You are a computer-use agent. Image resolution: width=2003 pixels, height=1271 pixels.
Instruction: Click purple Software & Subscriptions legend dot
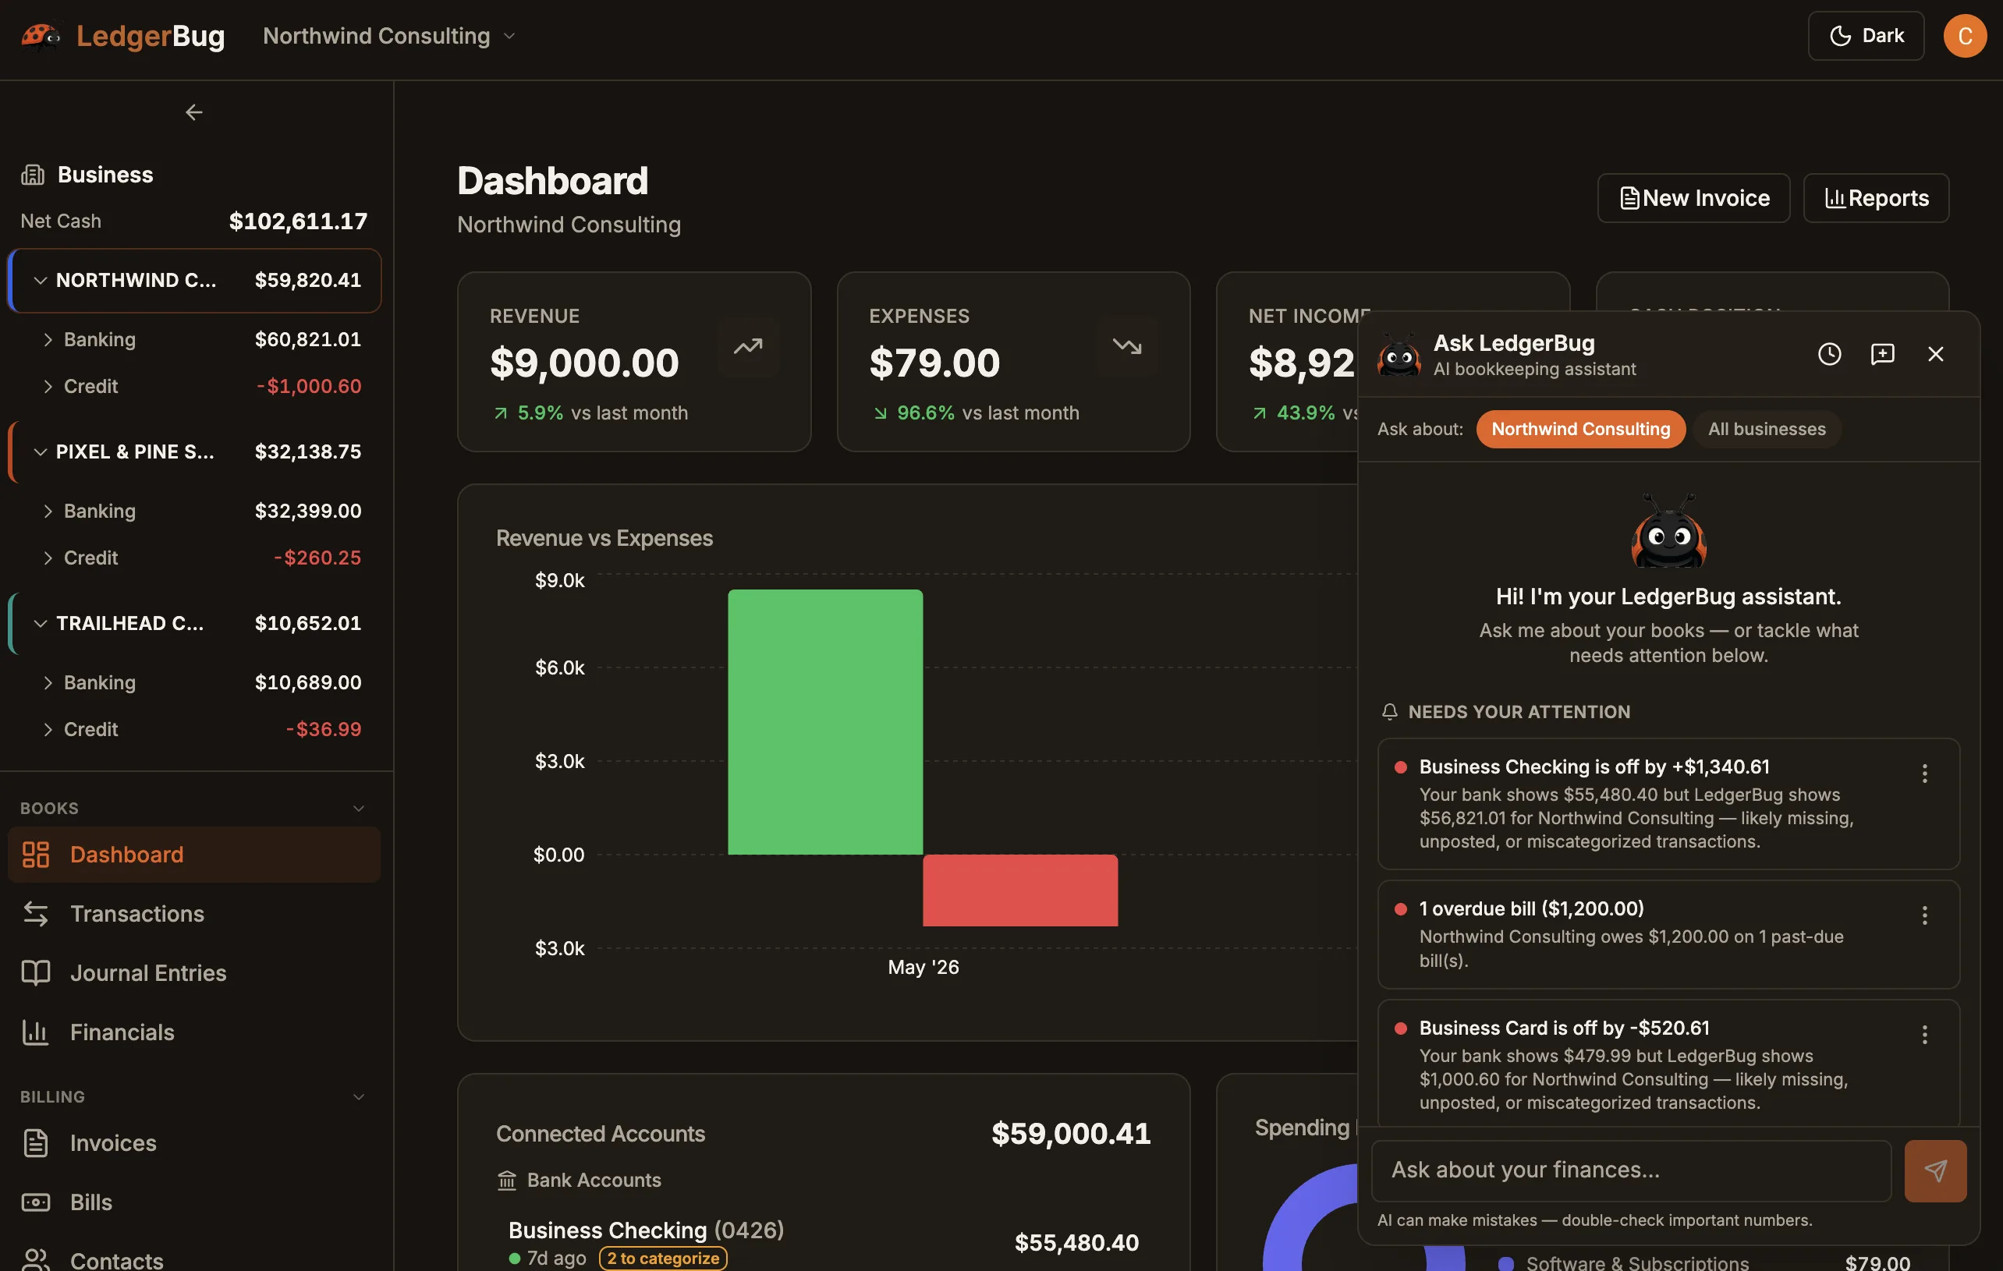(x=1505, y=1263)
